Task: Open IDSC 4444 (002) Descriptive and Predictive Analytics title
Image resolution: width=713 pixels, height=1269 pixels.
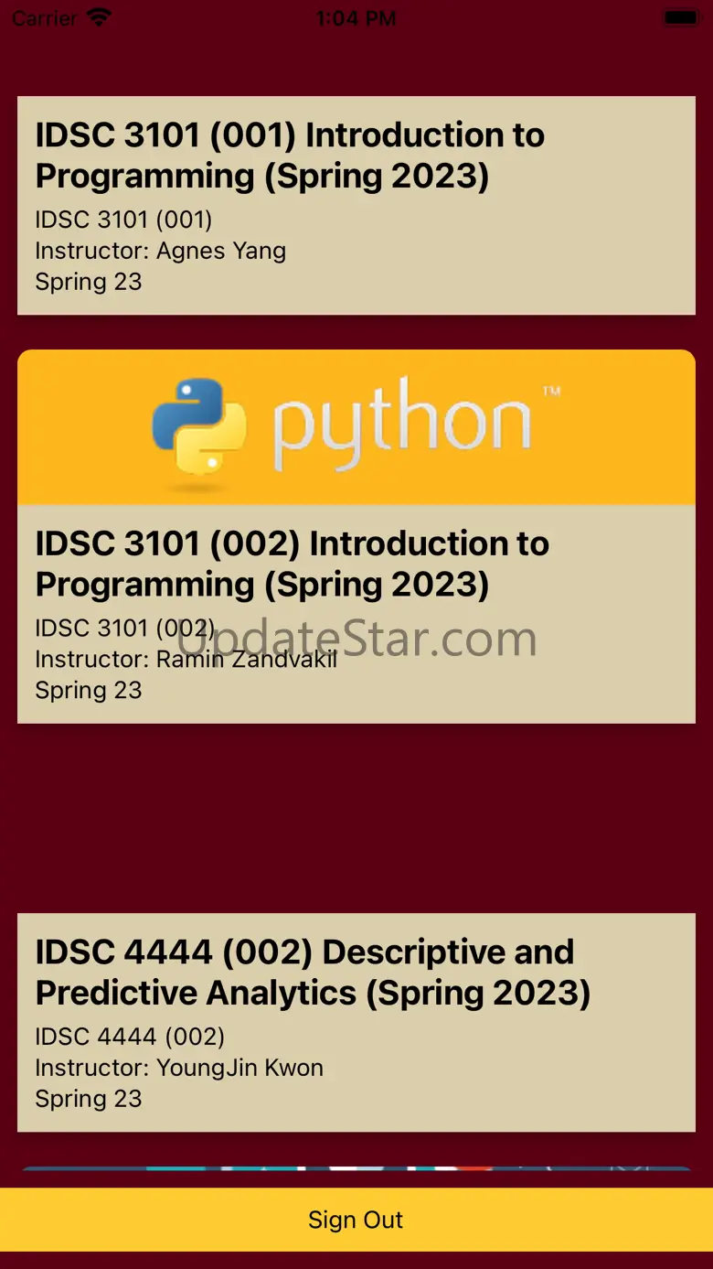Action: point(313,973)
